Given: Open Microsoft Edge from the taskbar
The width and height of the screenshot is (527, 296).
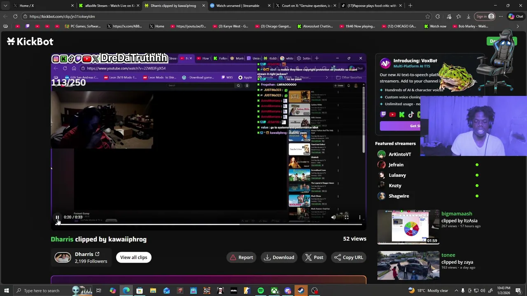Looking at the screenshot, I should (126, 291).
